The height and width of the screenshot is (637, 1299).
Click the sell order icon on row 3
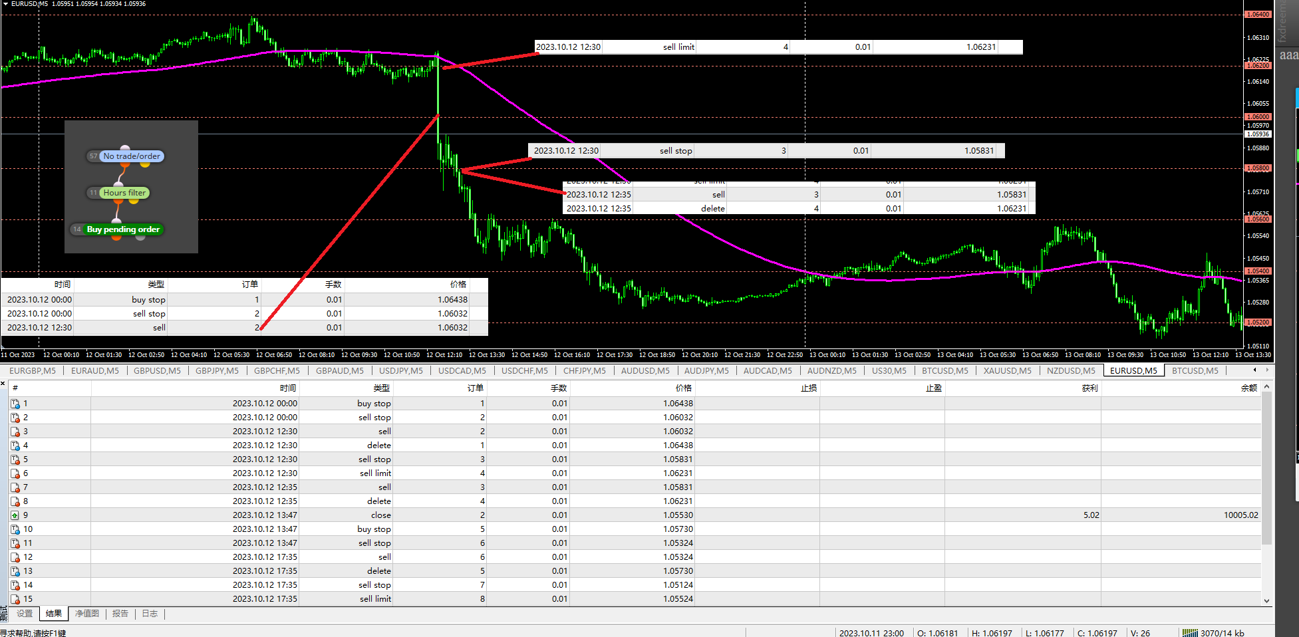(x=15, y=432)
